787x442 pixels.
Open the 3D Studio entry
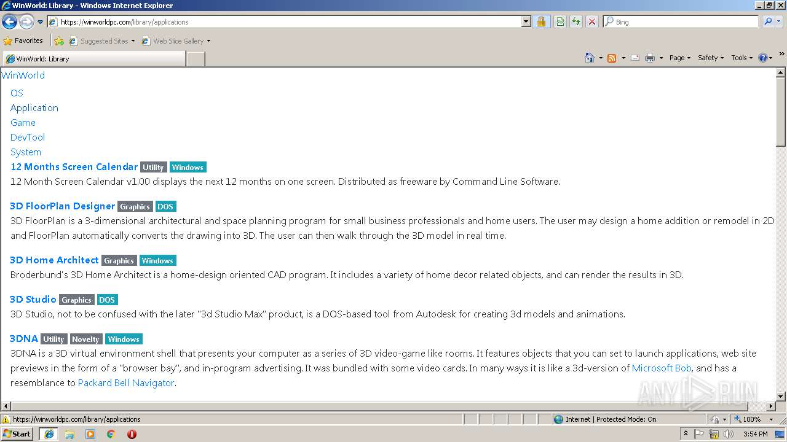pyautogui.click(x=33, y=300)
